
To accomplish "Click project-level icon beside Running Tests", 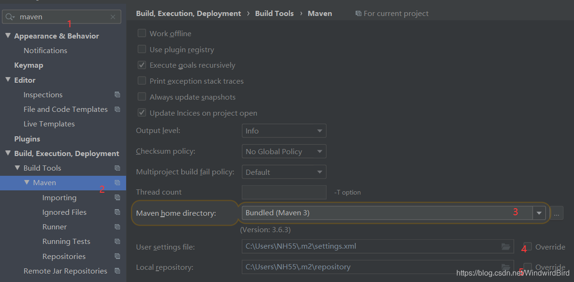I will click(118, 241).
